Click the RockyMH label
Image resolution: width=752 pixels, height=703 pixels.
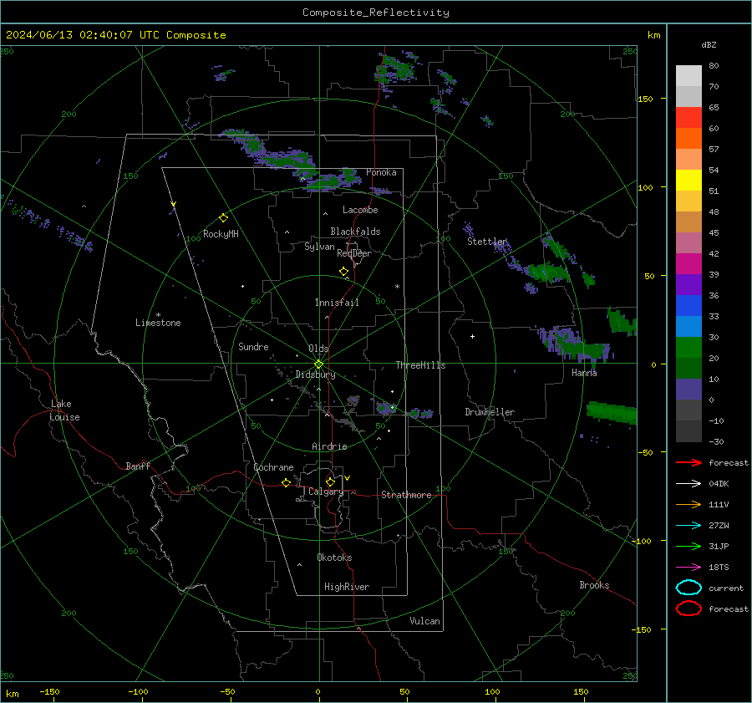tap(221, 234)
